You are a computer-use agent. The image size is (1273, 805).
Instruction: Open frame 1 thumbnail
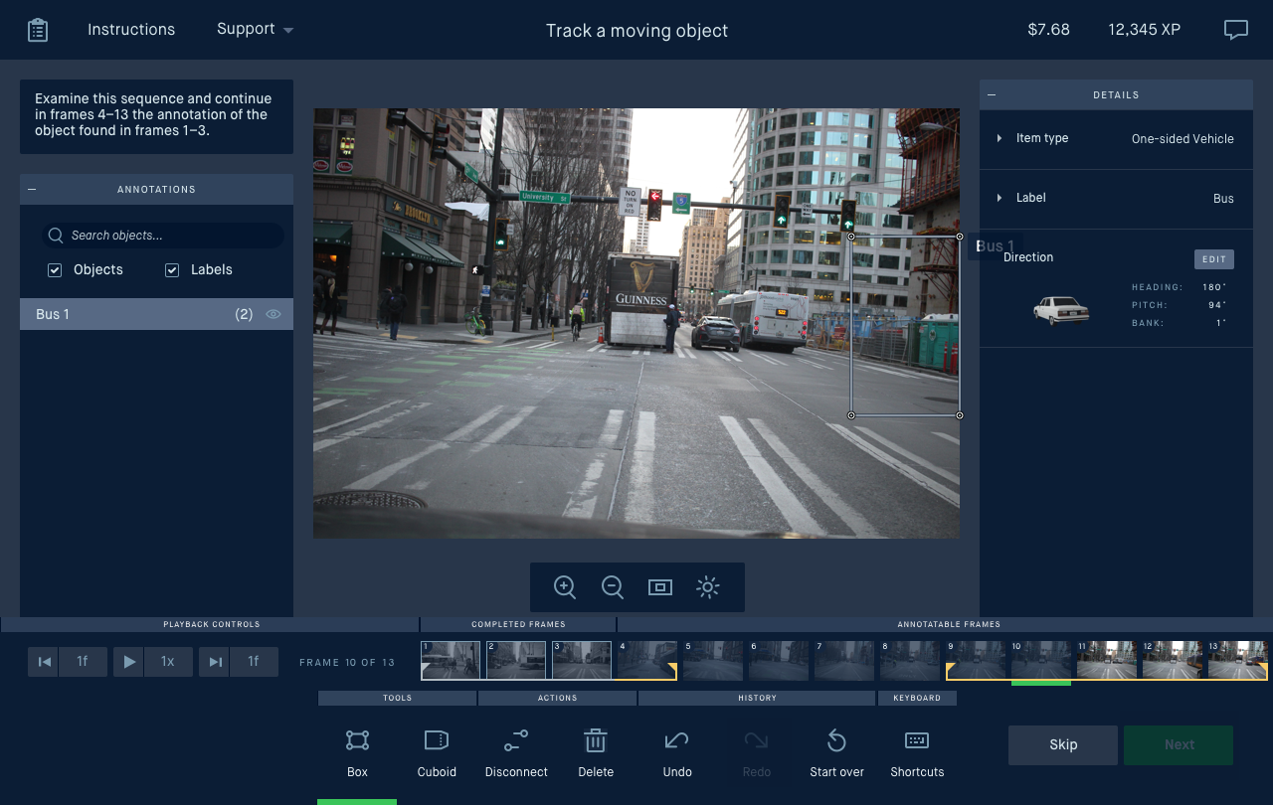451,660
